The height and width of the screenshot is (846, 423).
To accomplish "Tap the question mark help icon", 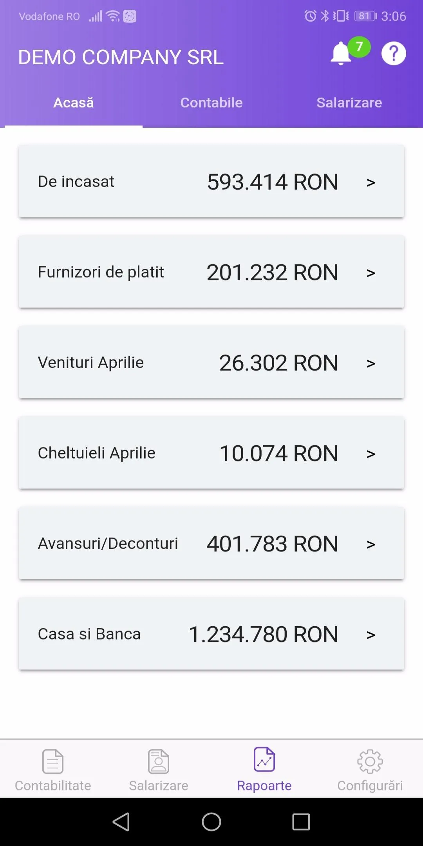I will click(x=394, y=53).
